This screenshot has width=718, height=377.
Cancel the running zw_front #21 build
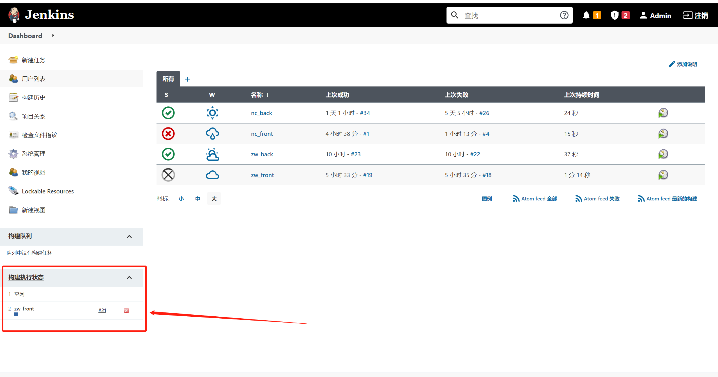[126, 310]
